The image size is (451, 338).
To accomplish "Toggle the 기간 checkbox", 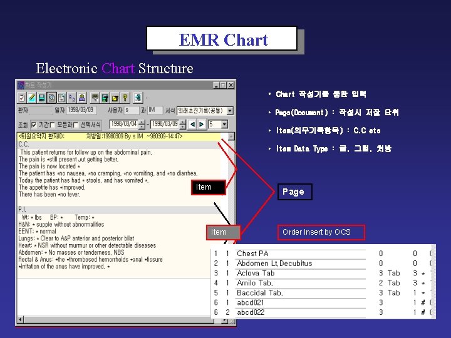I will coord(34,125).
